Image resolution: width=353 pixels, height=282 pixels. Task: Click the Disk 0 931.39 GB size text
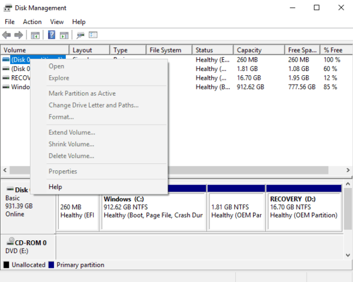pos(19,206)
